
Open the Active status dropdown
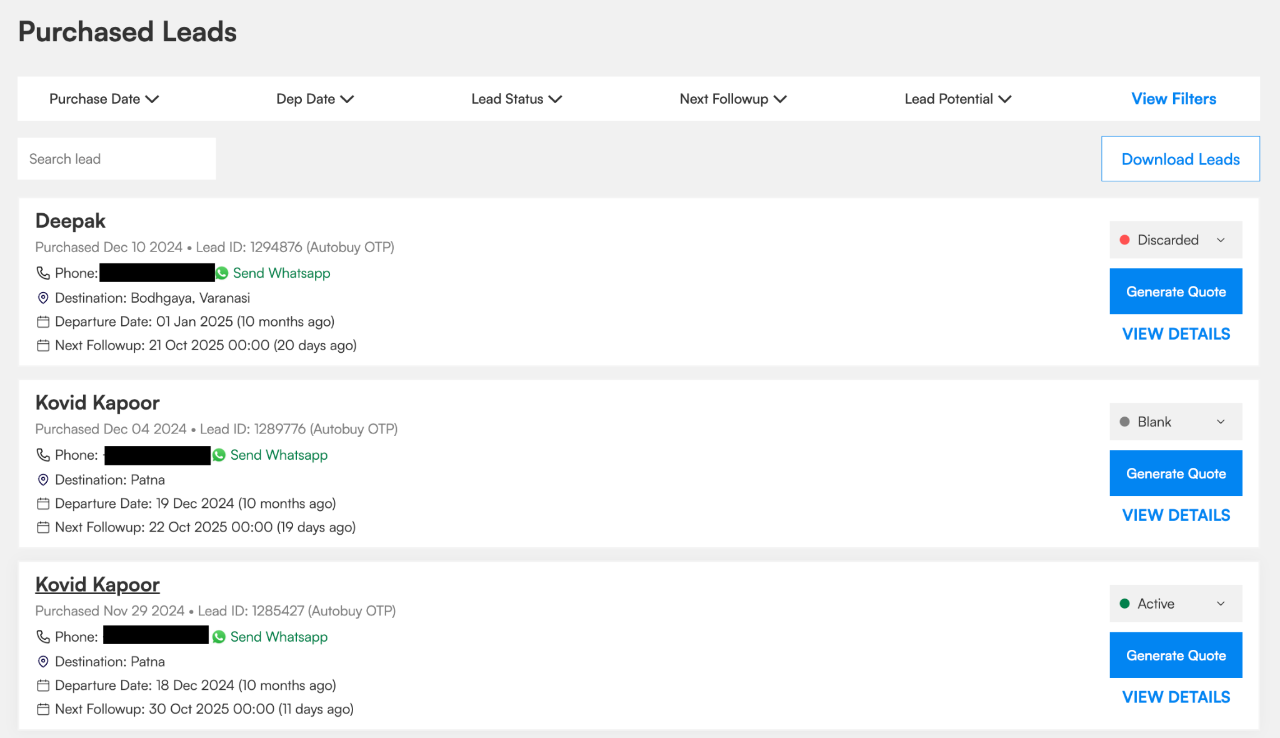point(1175,604)
